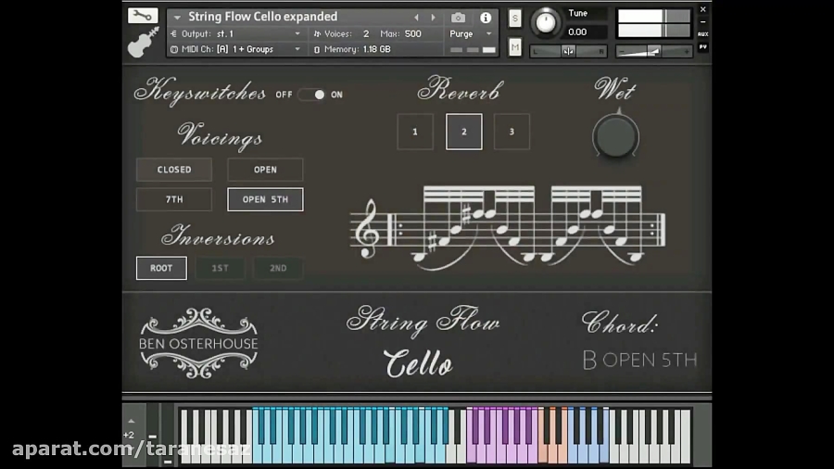The image size is (834, 469).
Task: Minimize instrument view with minus icon
Action: coord(702,22)
